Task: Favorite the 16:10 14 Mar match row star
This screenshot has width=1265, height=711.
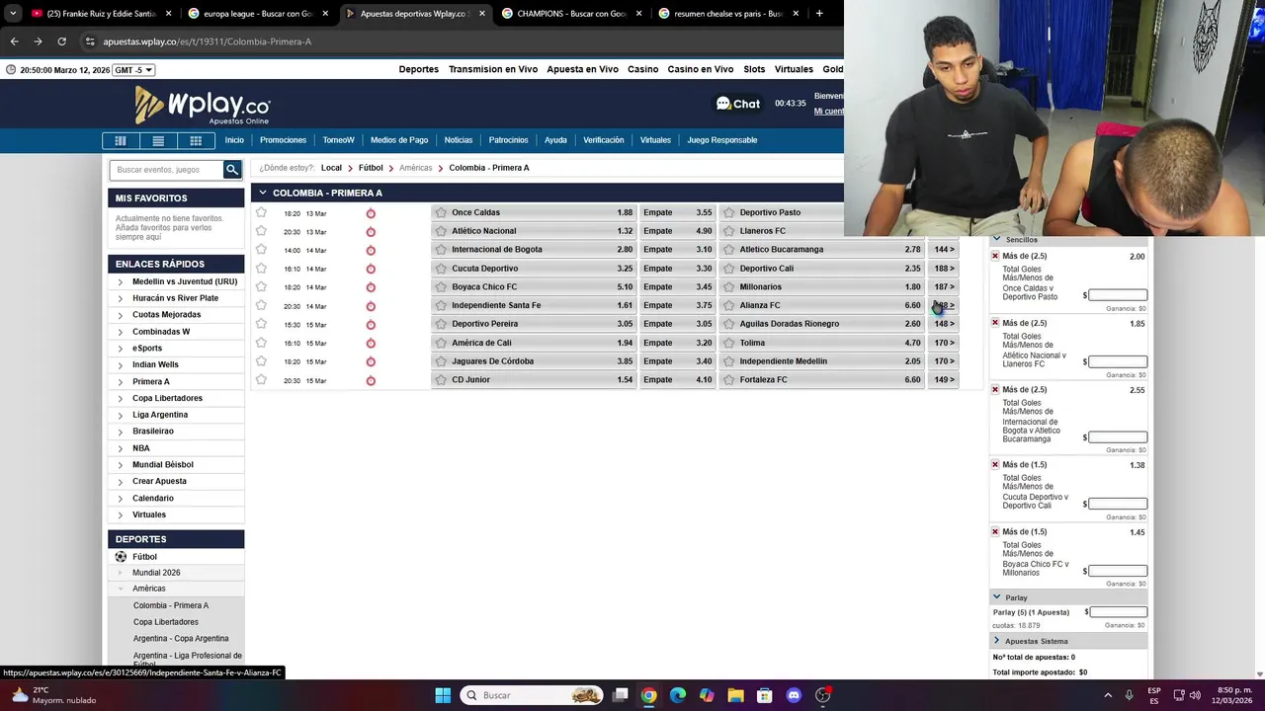Action: [x=261, y=268]
